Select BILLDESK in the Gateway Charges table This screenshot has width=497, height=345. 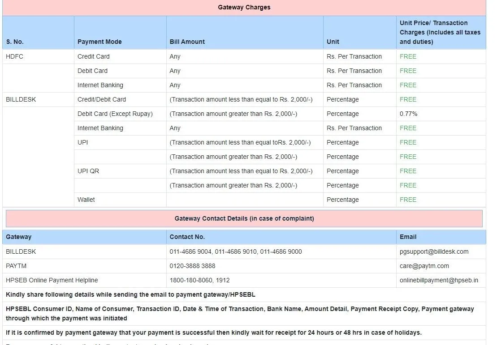pos(21,99)
